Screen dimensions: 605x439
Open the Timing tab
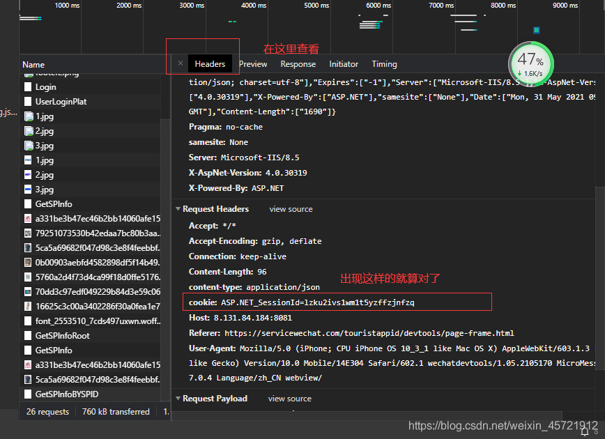pos(384,64)
